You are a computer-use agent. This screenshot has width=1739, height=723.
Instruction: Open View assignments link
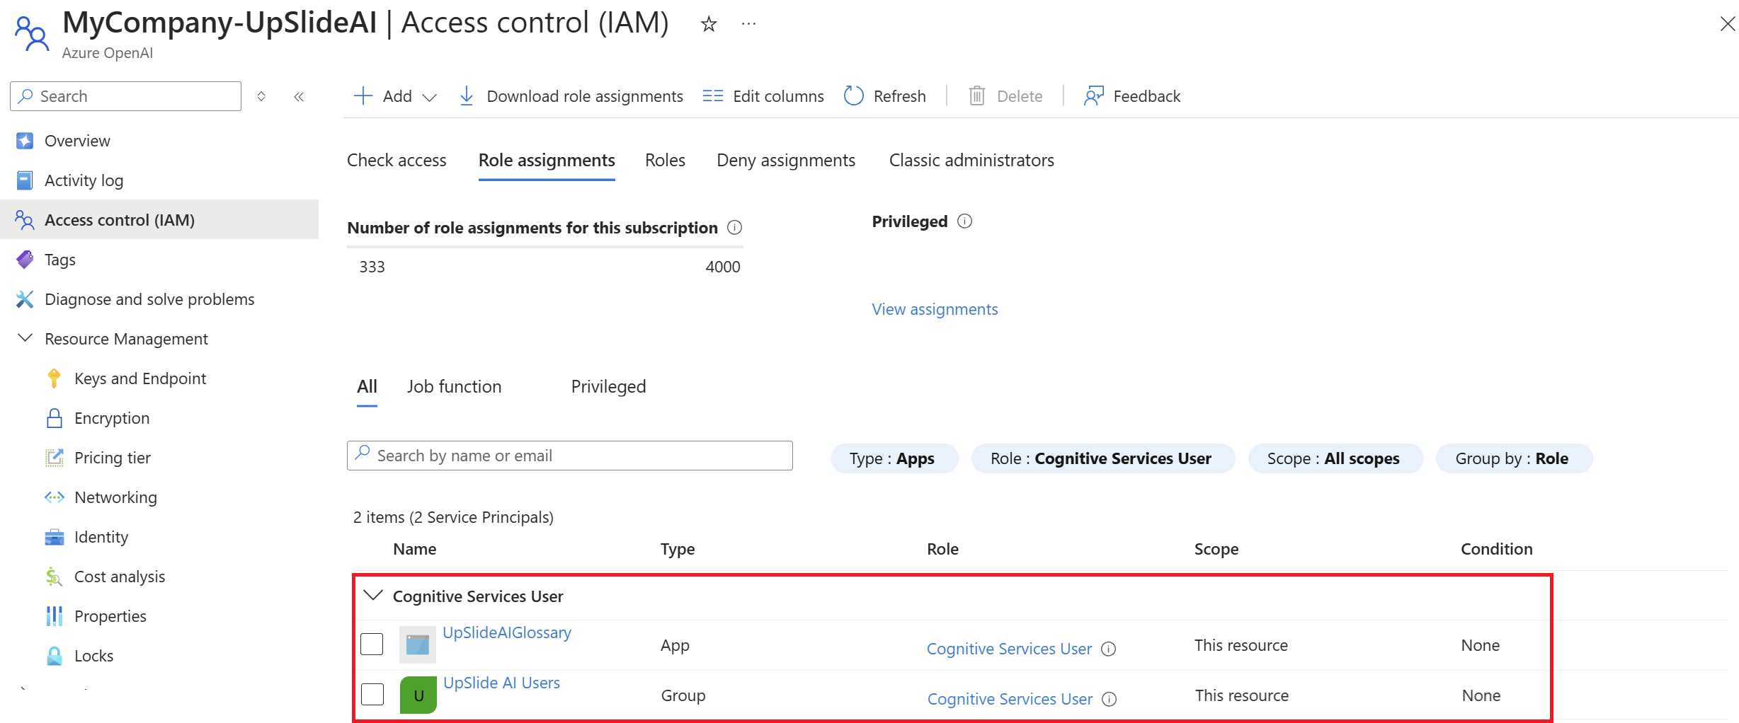935,310
